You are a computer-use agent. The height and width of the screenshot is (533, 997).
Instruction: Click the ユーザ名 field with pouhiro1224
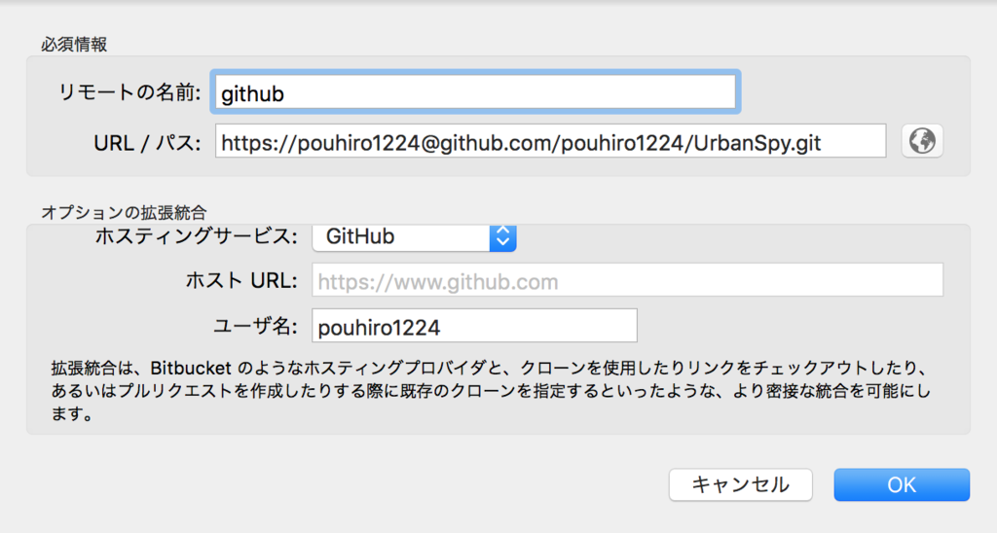click(x=474, y=326)
